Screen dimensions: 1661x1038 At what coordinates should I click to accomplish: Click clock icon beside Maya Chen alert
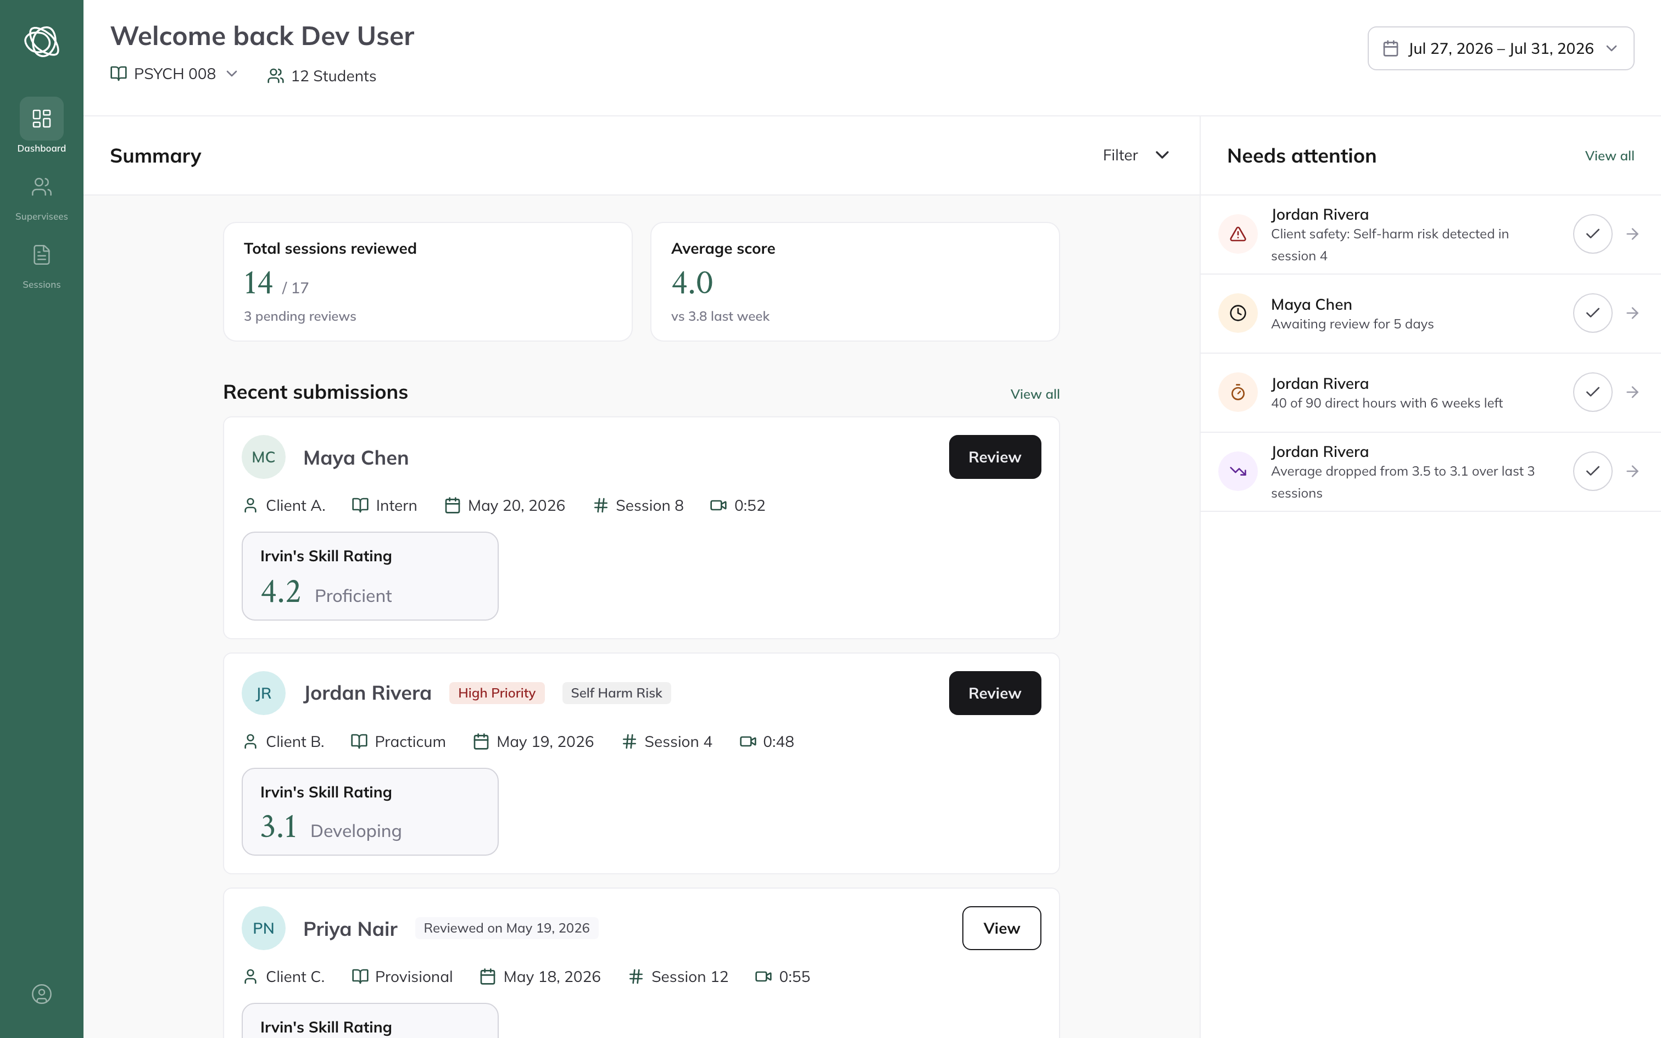(1238, 313)
